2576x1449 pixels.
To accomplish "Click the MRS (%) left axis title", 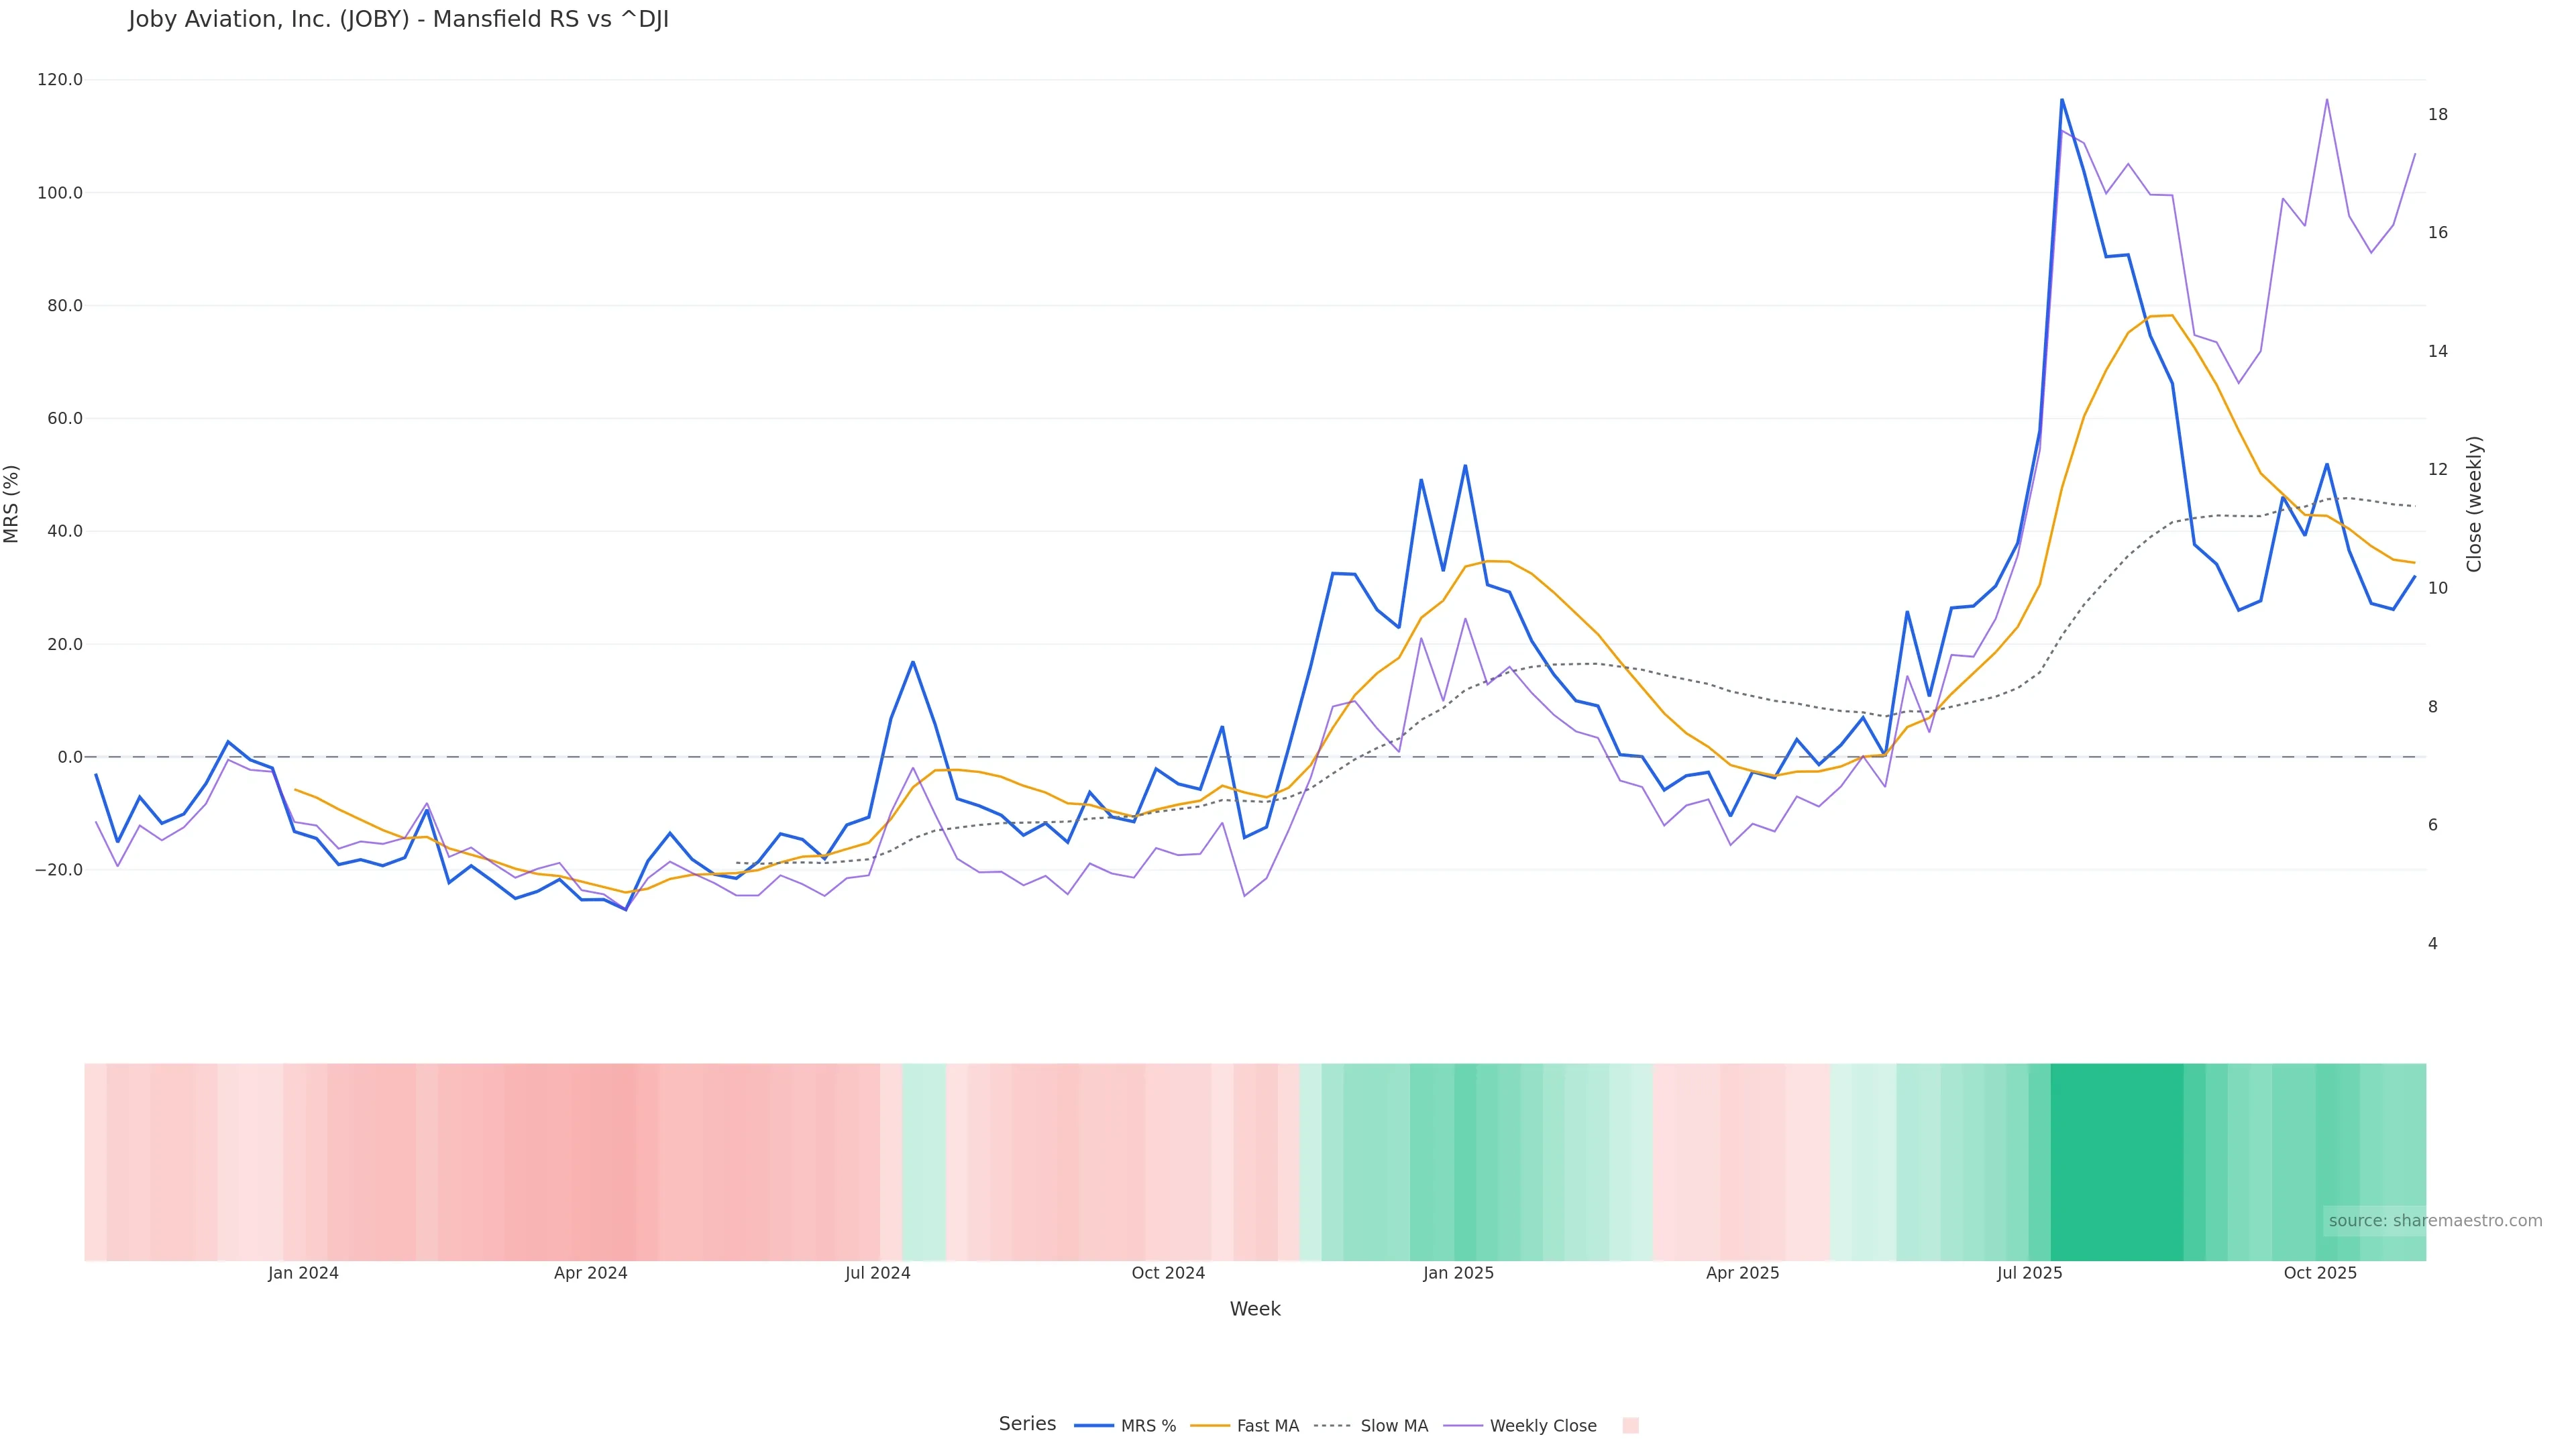I will [x=12, y=503].
